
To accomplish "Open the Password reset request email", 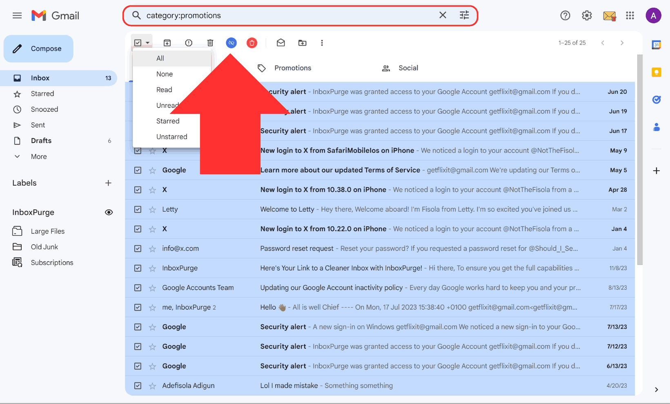I will [x=380, y=249].
